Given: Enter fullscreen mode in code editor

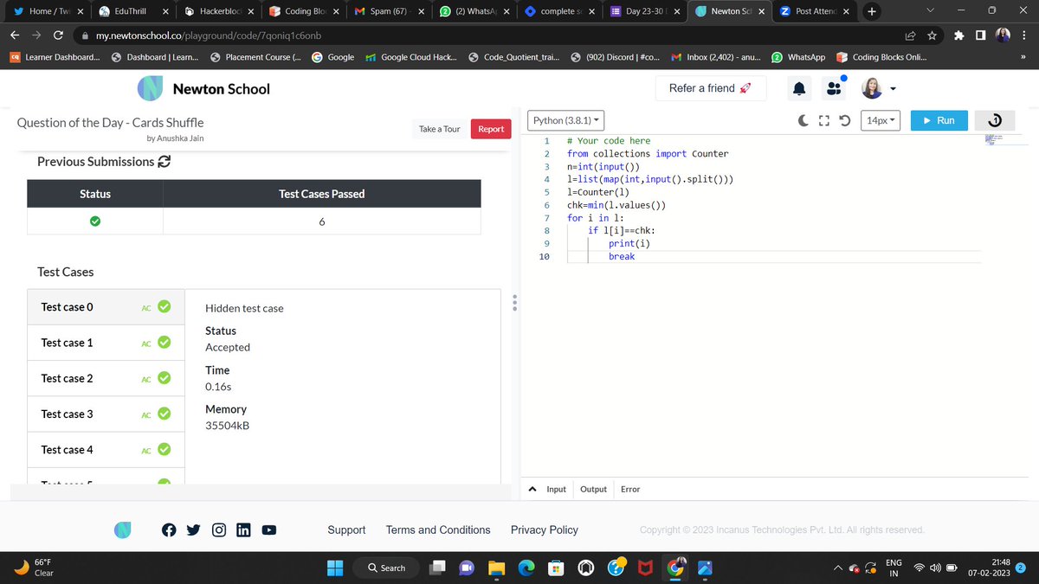Looking at the screenshot, I should tap(825, 120).
